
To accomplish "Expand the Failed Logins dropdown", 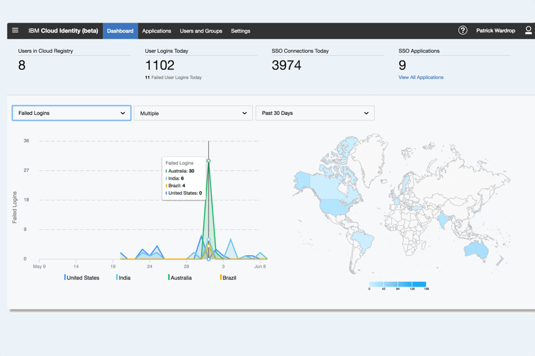I will click(x=72, y=113).
